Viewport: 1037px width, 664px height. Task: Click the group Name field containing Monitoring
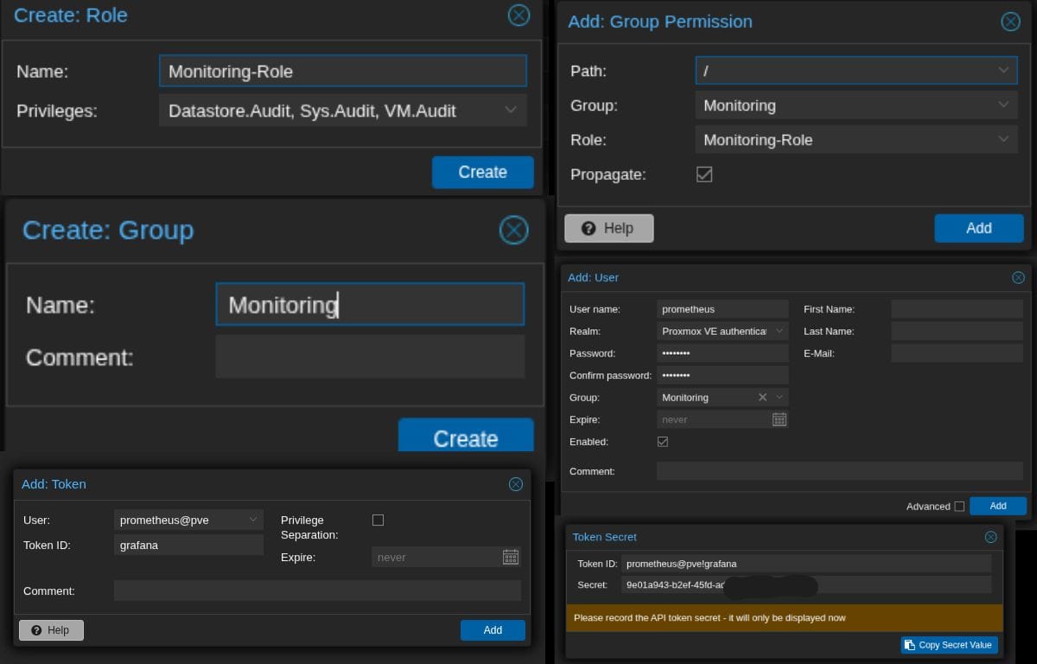coord(370,304)
